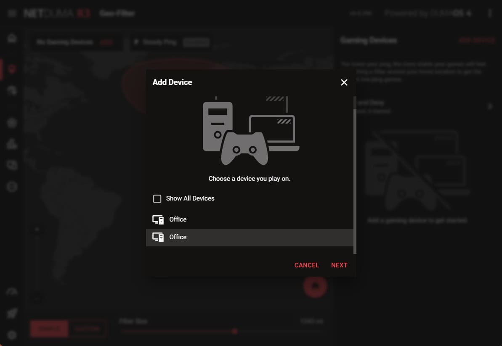The height and width of the screenshot is (346, 502).
Task: Tick the Show All Devices checkbox
Action: click(157, 198)
